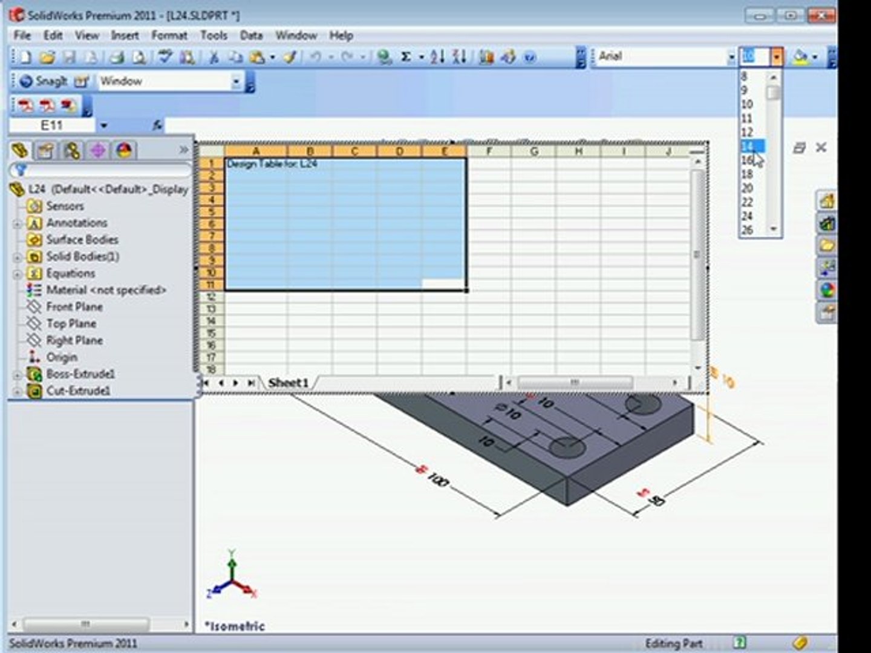Screen dimensions: 871x653
Task: Click the Save disk icon
Action: click(70, 57)
